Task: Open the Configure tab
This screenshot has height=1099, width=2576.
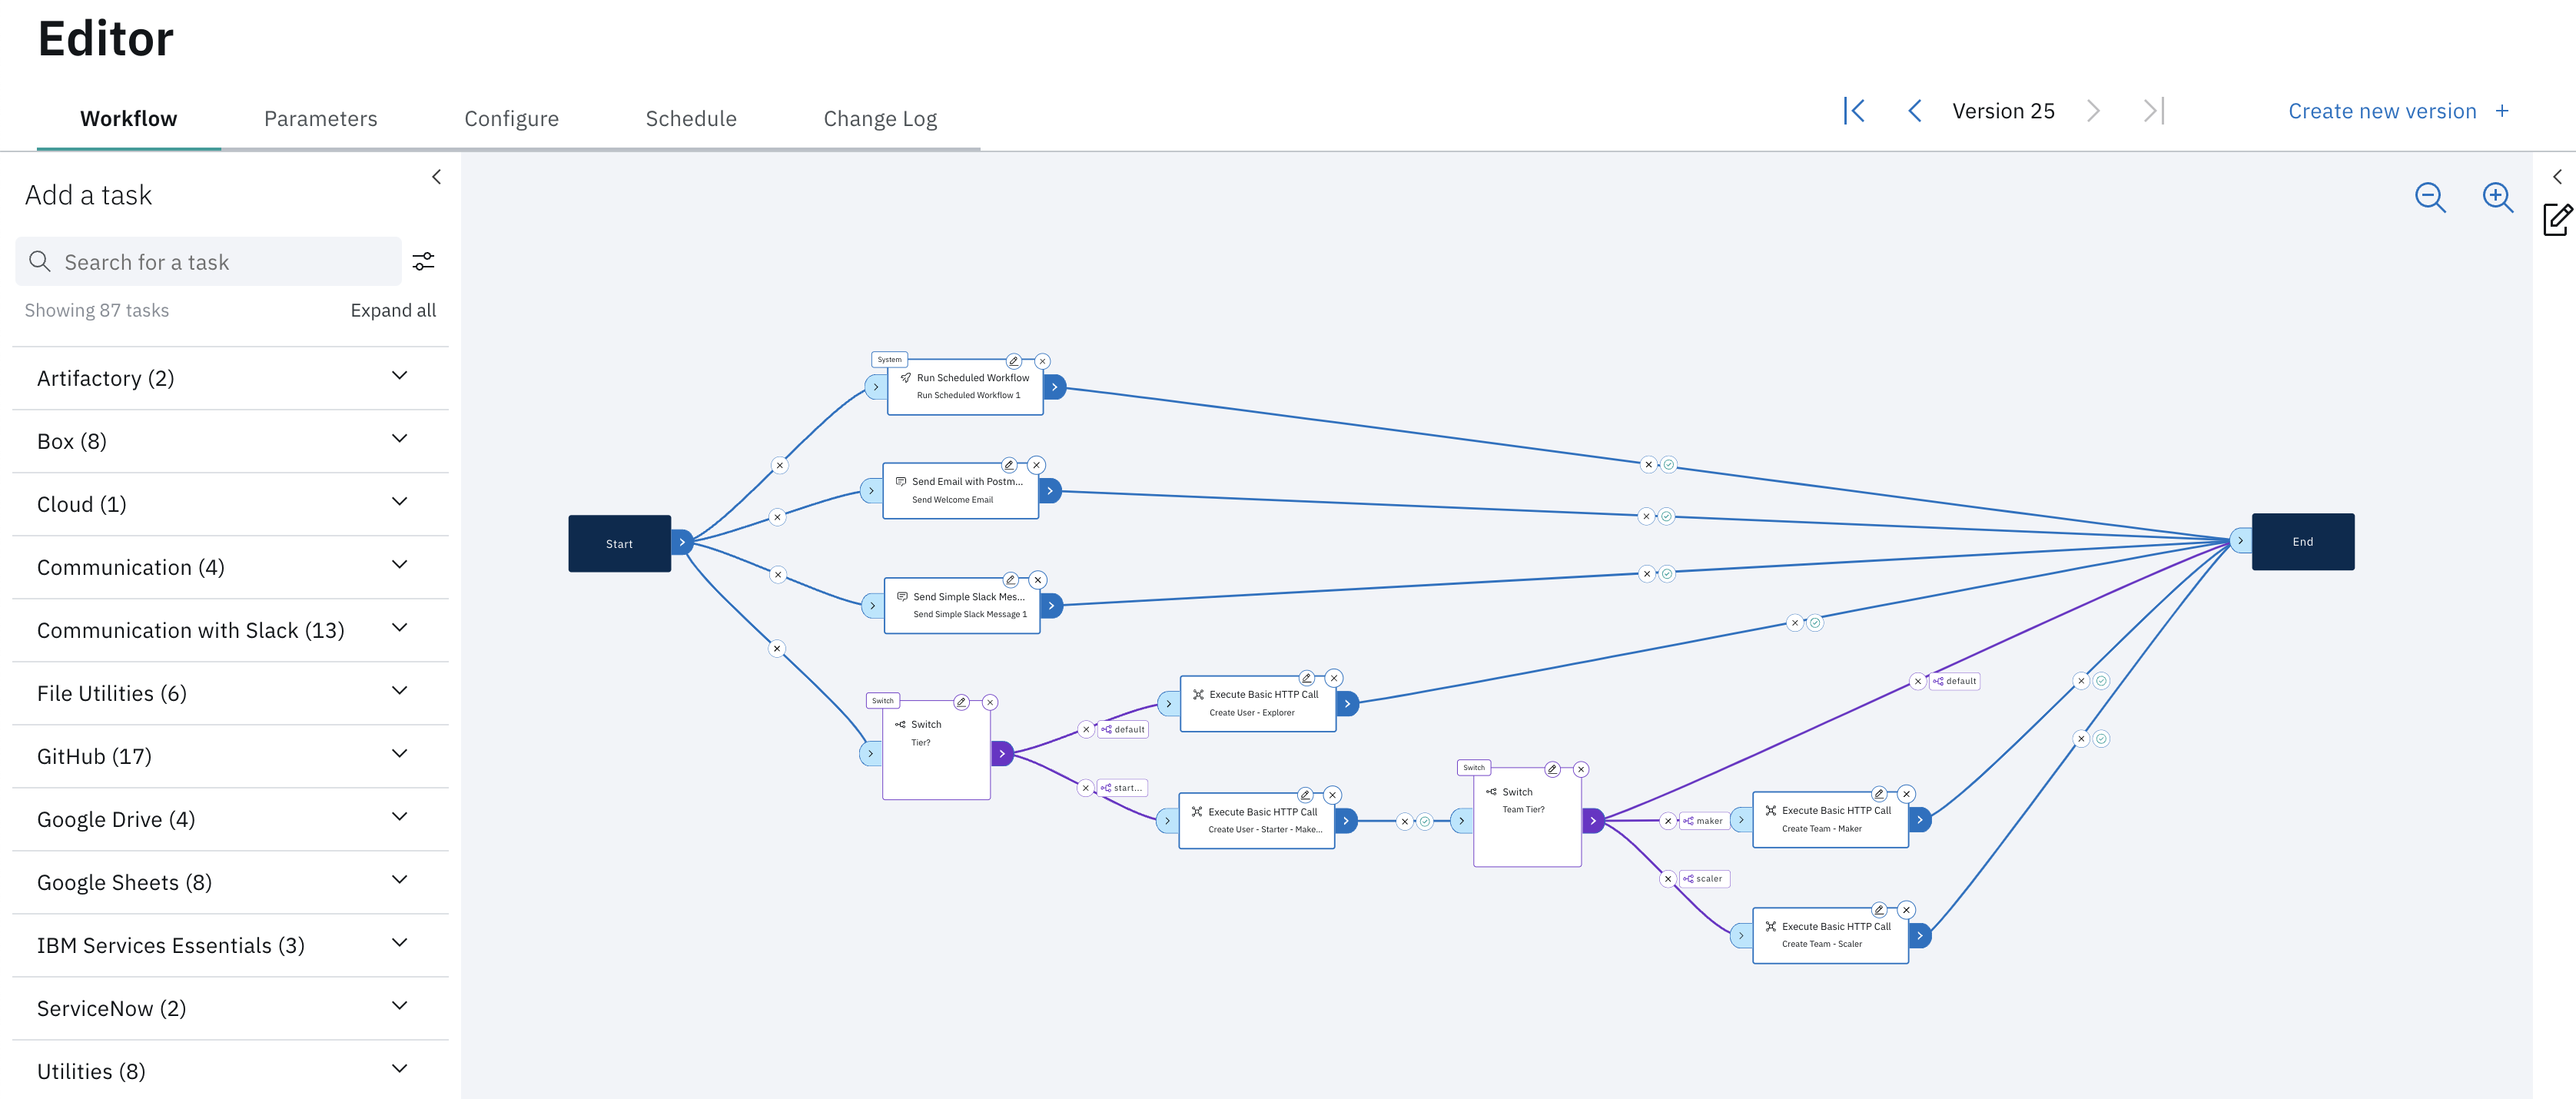Action: [x=511, y=118]
